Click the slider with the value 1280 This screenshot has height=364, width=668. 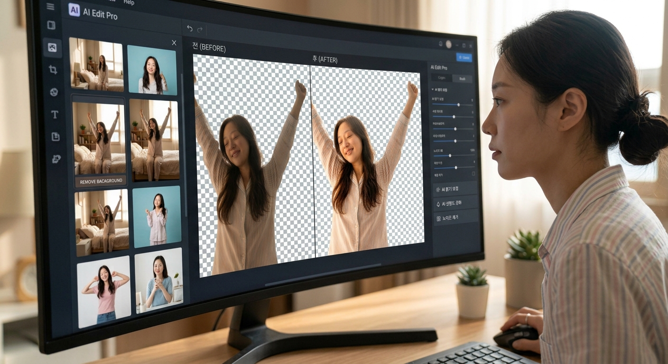pyautogui.click(x=454, y=155)
